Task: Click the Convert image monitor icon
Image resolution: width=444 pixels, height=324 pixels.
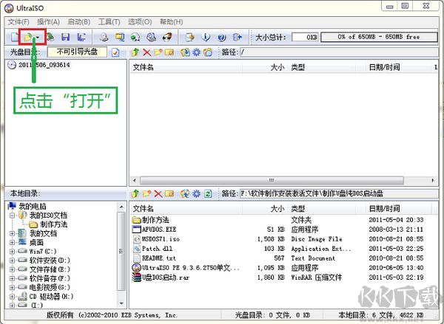Action: [x=120, y=37]
